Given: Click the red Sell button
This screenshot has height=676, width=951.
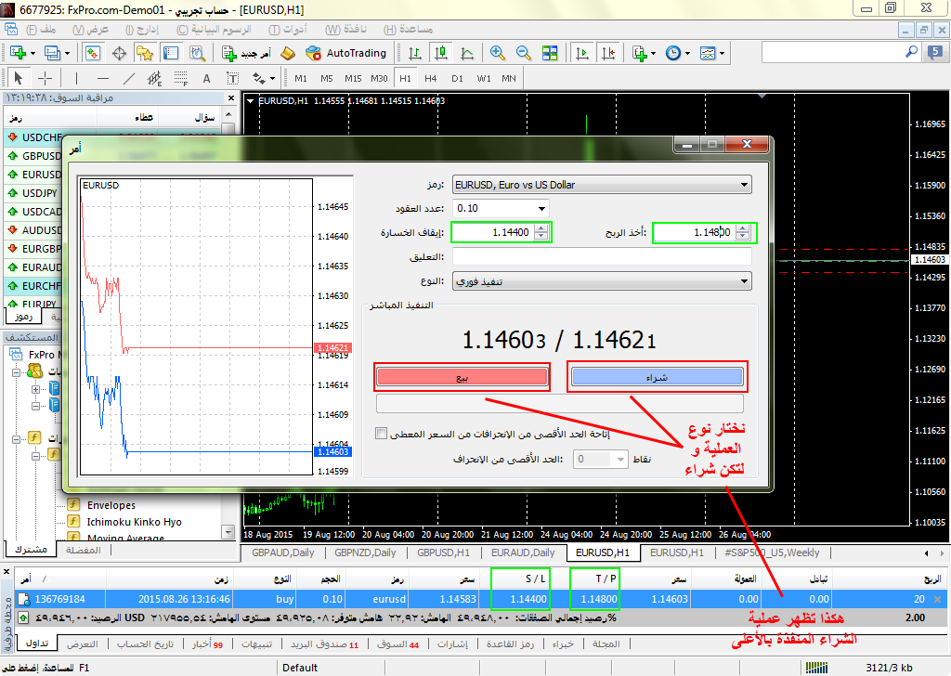Looking at the screenshot, I should [462, 377].
